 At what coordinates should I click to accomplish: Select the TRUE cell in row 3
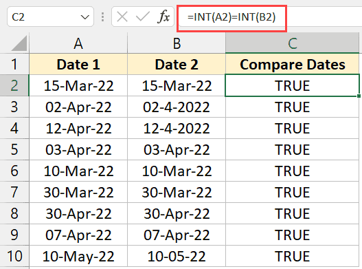point(292,107)
